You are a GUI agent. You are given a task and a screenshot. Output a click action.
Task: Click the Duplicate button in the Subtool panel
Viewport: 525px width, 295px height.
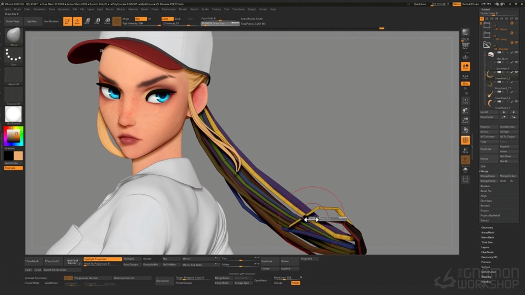[x=489, y=149]
